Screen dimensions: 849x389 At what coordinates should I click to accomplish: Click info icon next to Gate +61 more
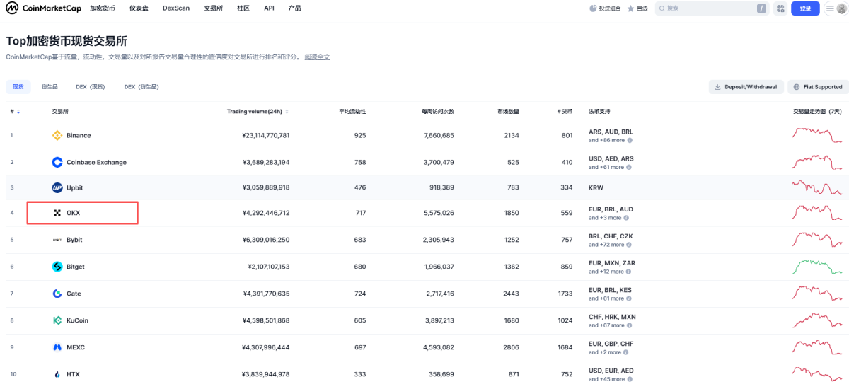(629, 298)
